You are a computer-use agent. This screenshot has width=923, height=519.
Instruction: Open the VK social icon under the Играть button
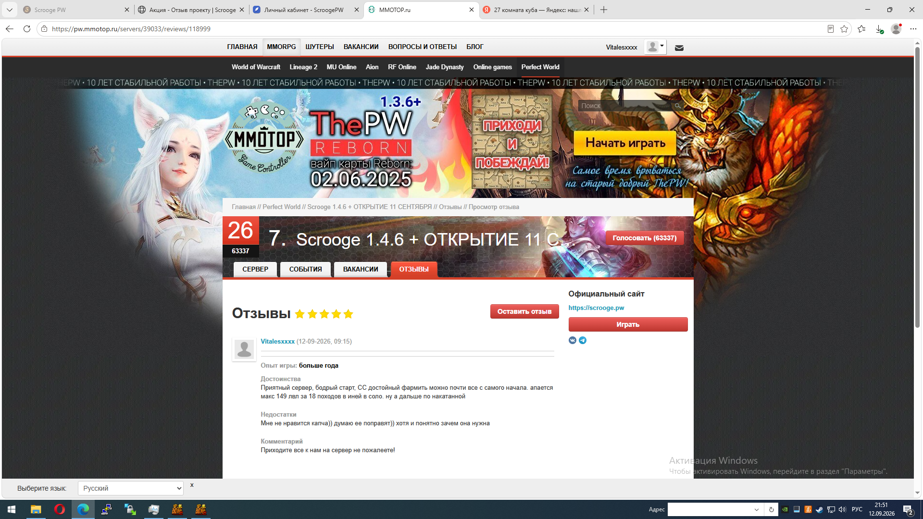pyautogui.click(x=573, y=340)
